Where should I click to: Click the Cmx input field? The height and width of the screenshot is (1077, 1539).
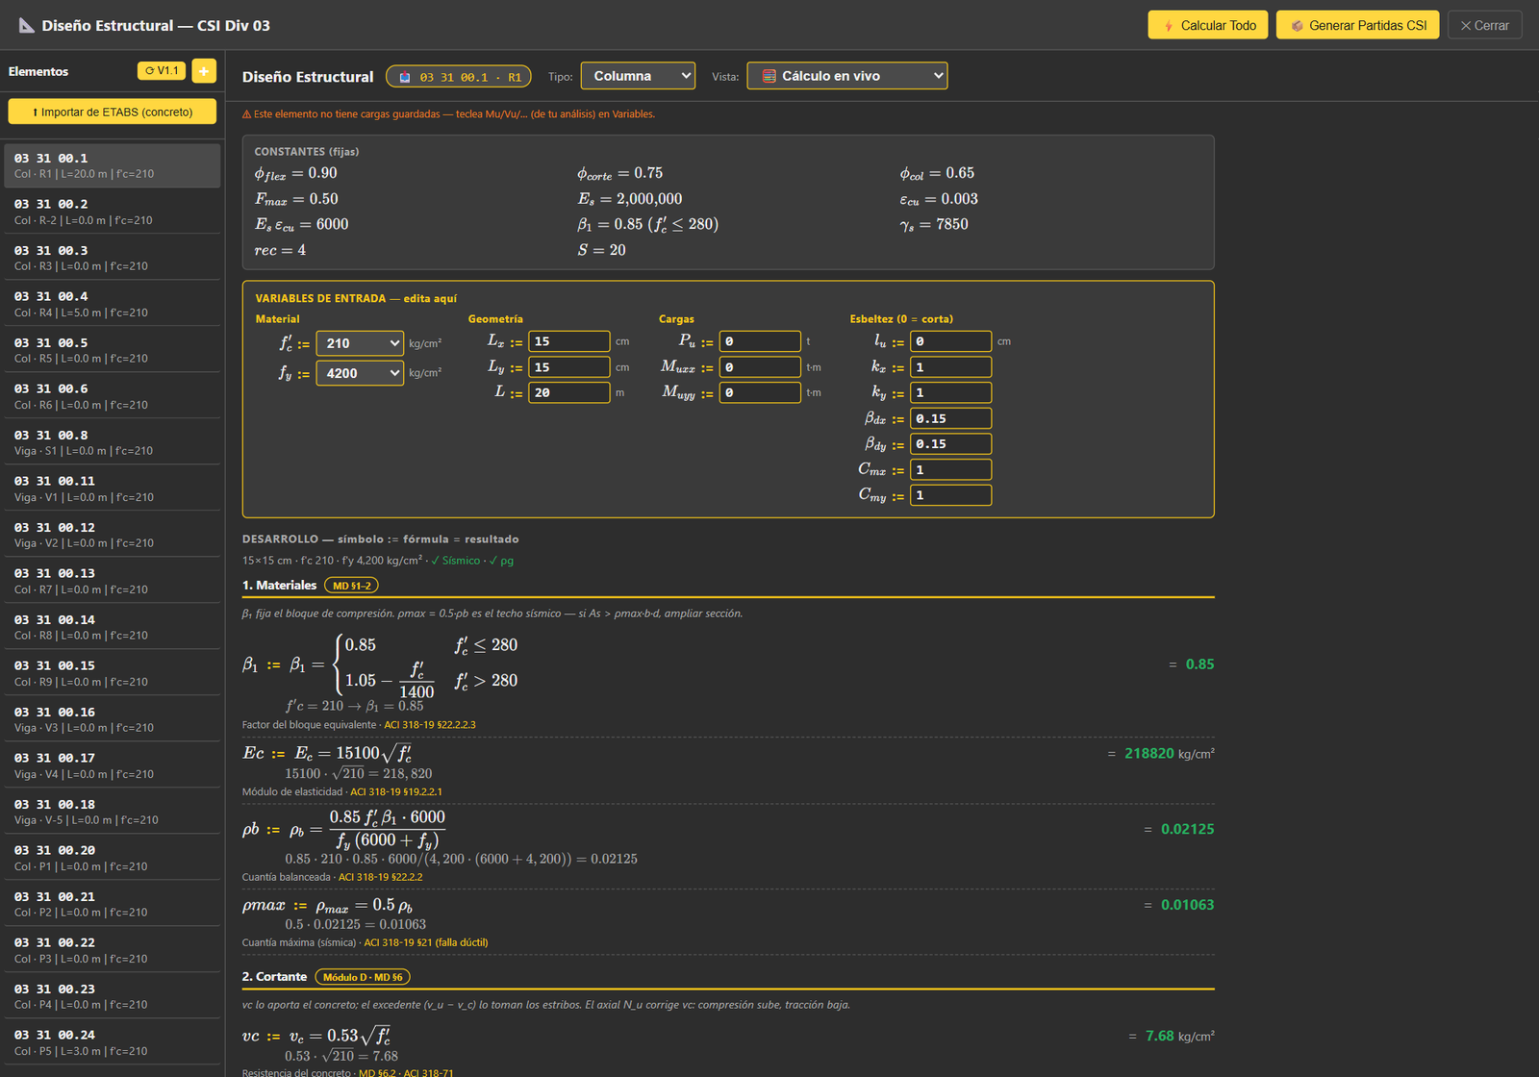pyautogui.click(x=950, y=469)
